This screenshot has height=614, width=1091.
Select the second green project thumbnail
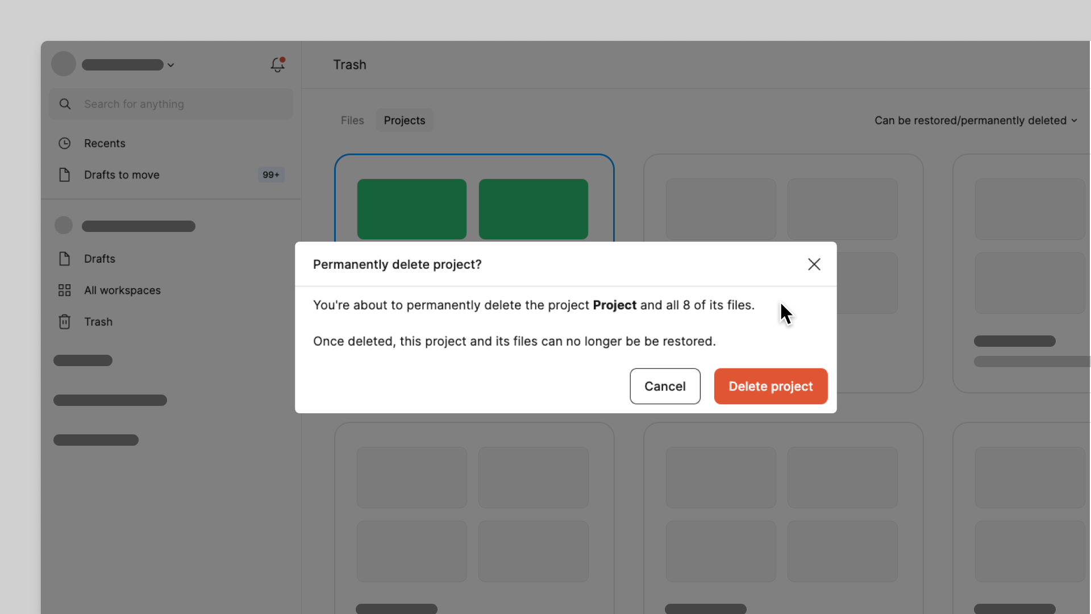pyautogui.click(x=534, y=209)
